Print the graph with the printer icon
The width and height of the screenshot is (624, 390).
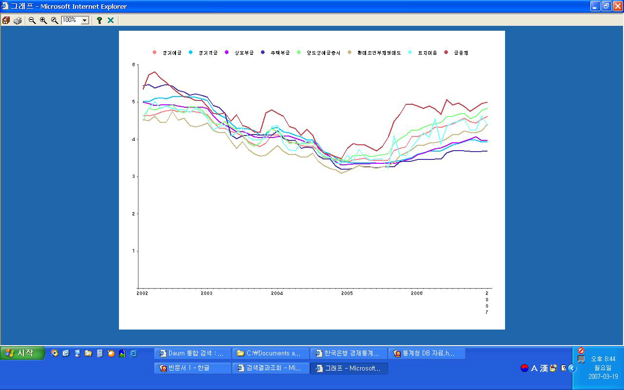(x=18, y=20)
